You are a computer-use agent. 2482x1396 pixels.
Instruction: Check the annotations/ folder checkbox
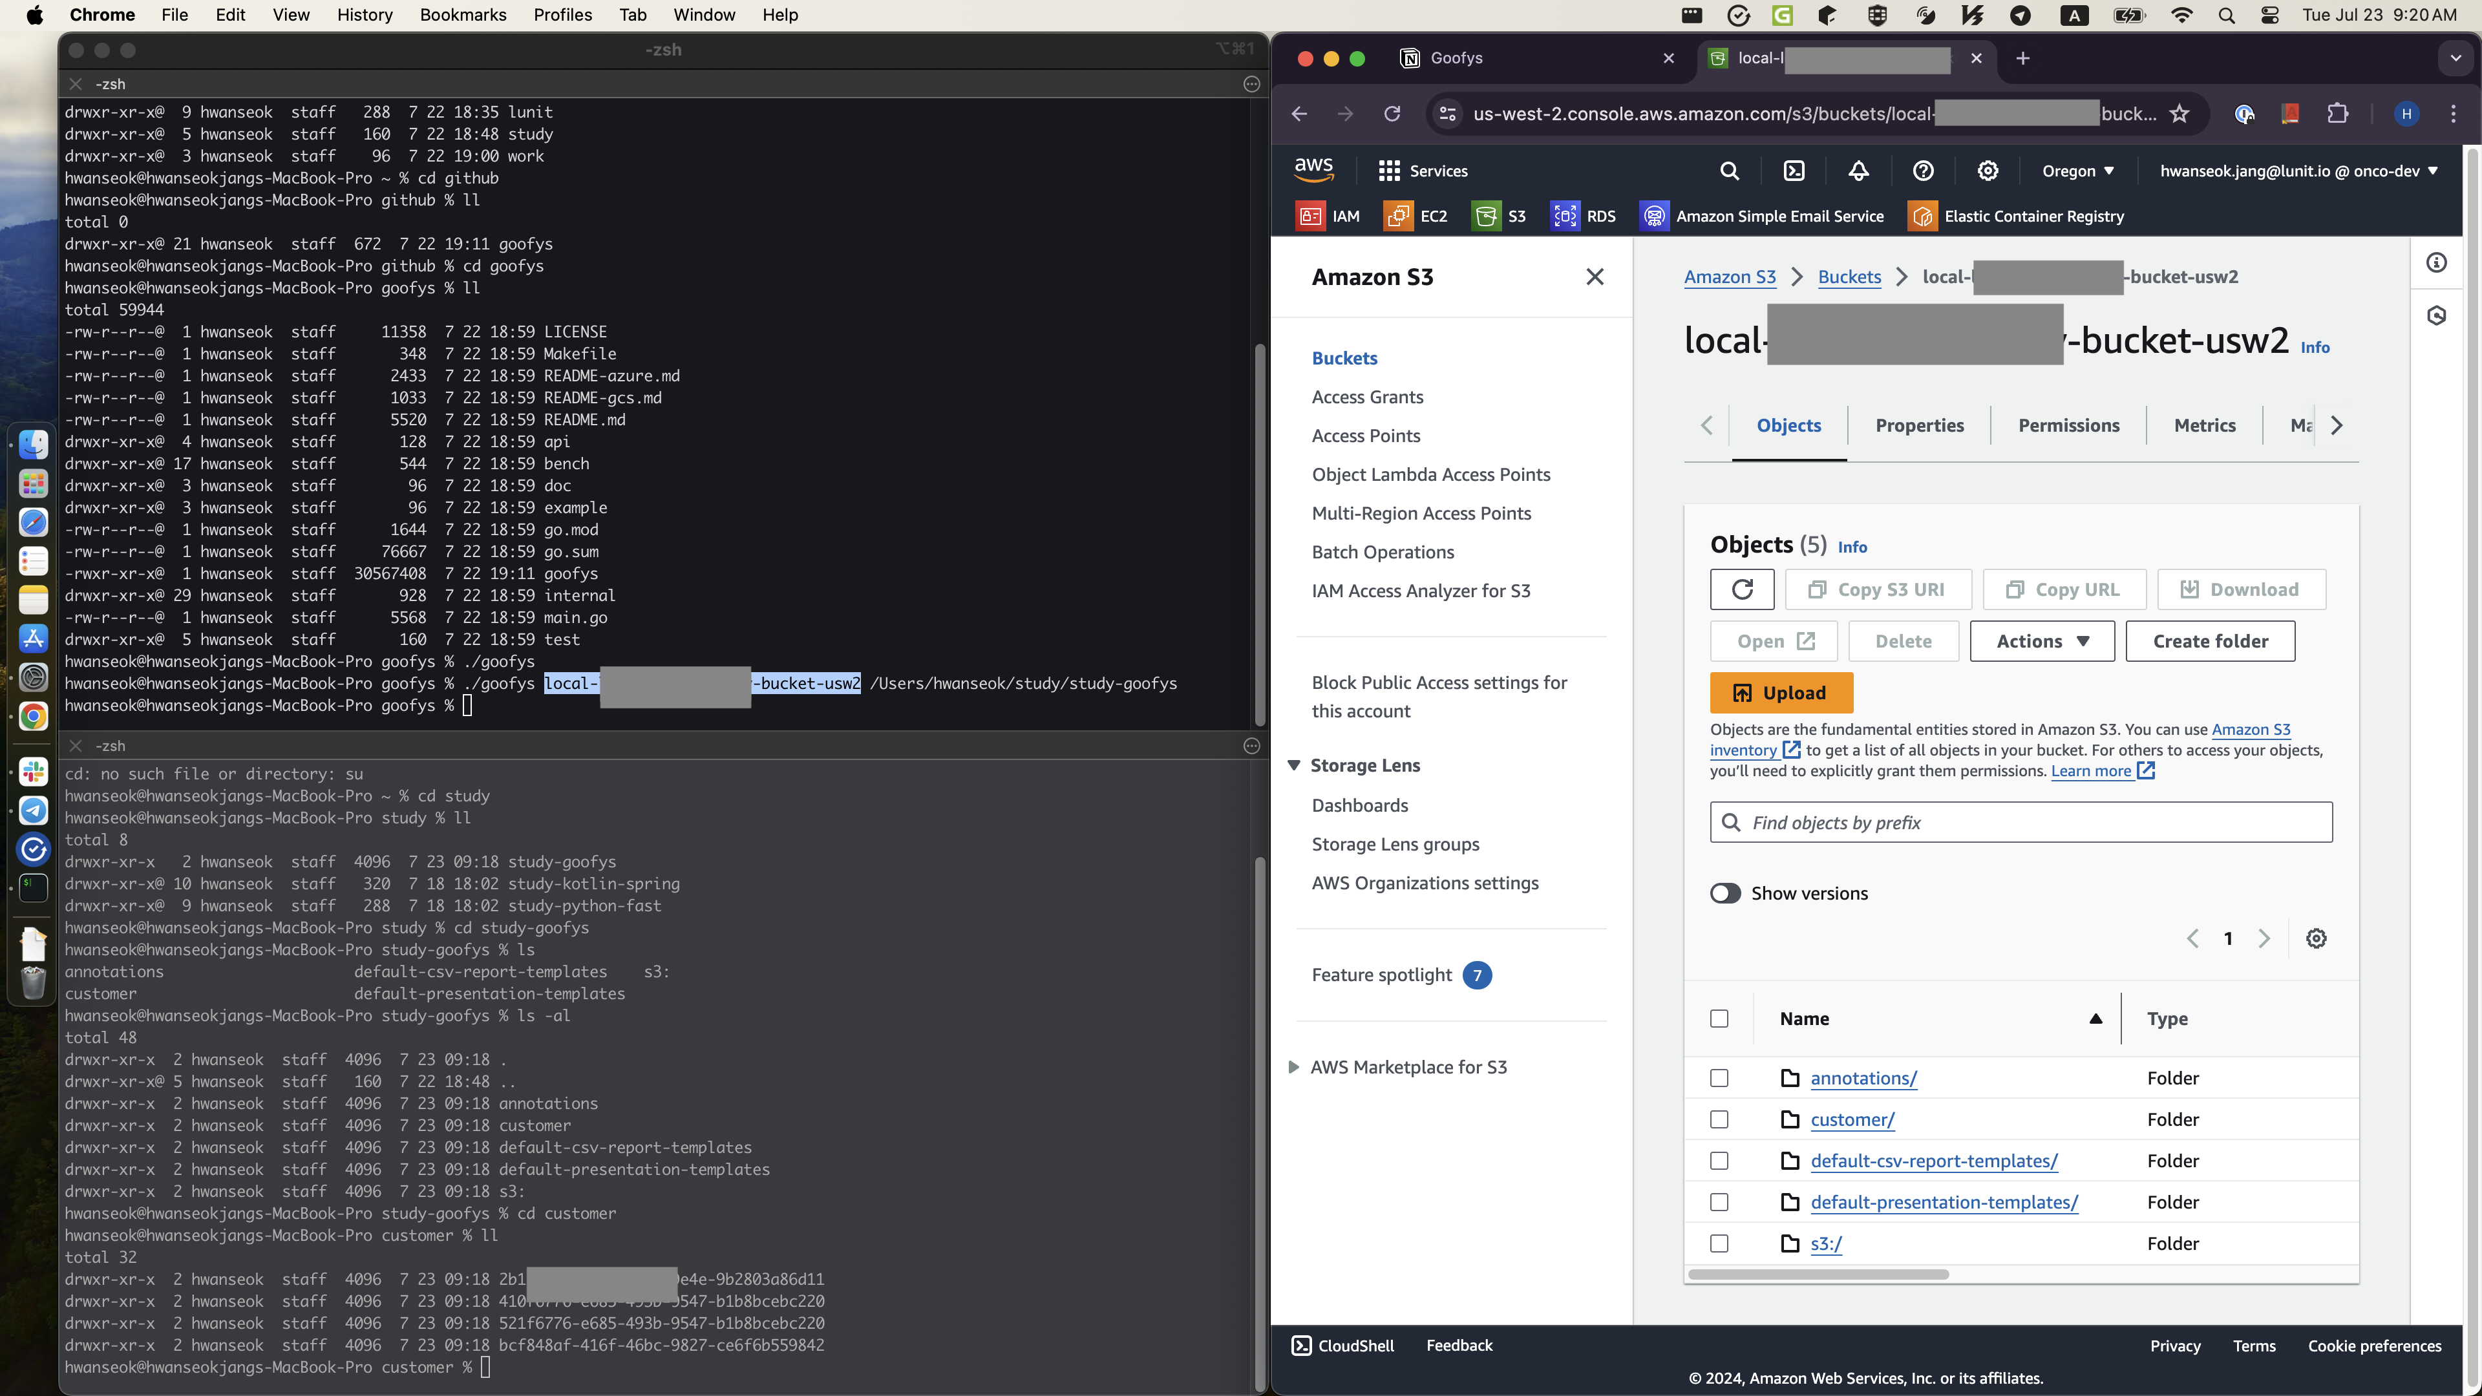point(1719,1078)
